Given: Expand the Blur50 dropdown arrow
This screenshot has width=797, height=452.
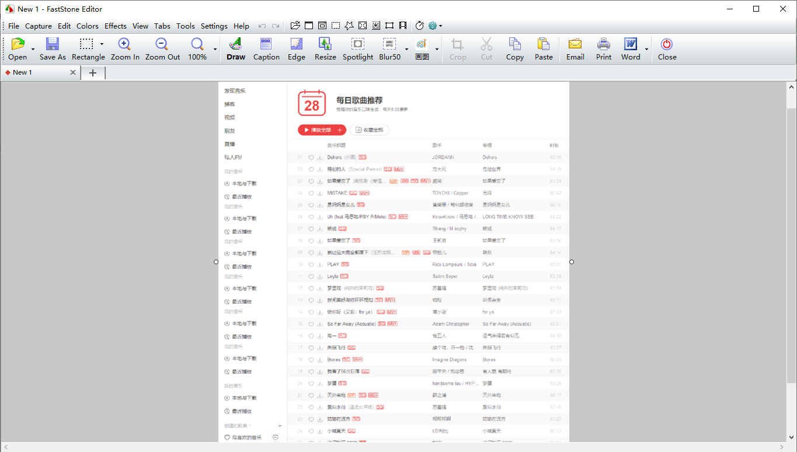Looking at the screenshot, I should point(406,48).
